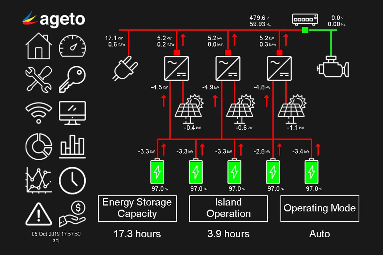Click the Island Operation button
The width and height of the screenshot is (383, 255).
click(x=229, y=208)
